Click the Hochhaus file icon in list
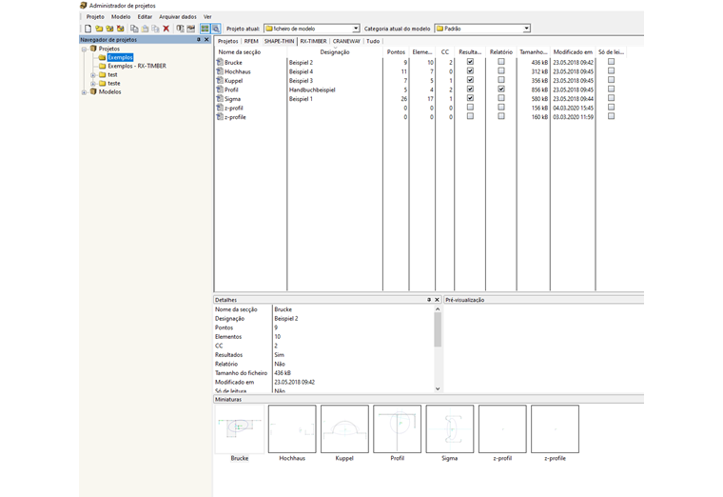 [220, 71]
